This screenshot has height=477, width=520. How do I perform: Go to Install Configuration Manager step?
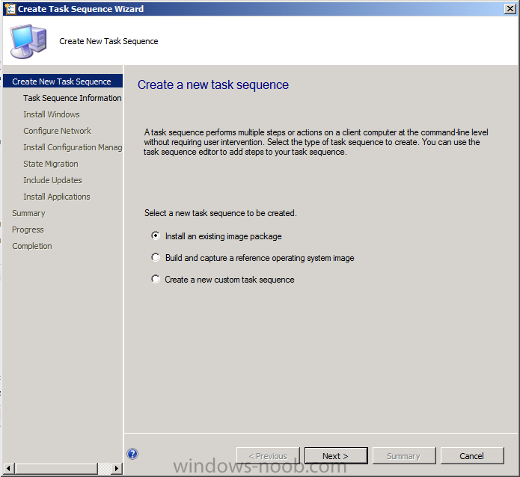pos(73,147)
